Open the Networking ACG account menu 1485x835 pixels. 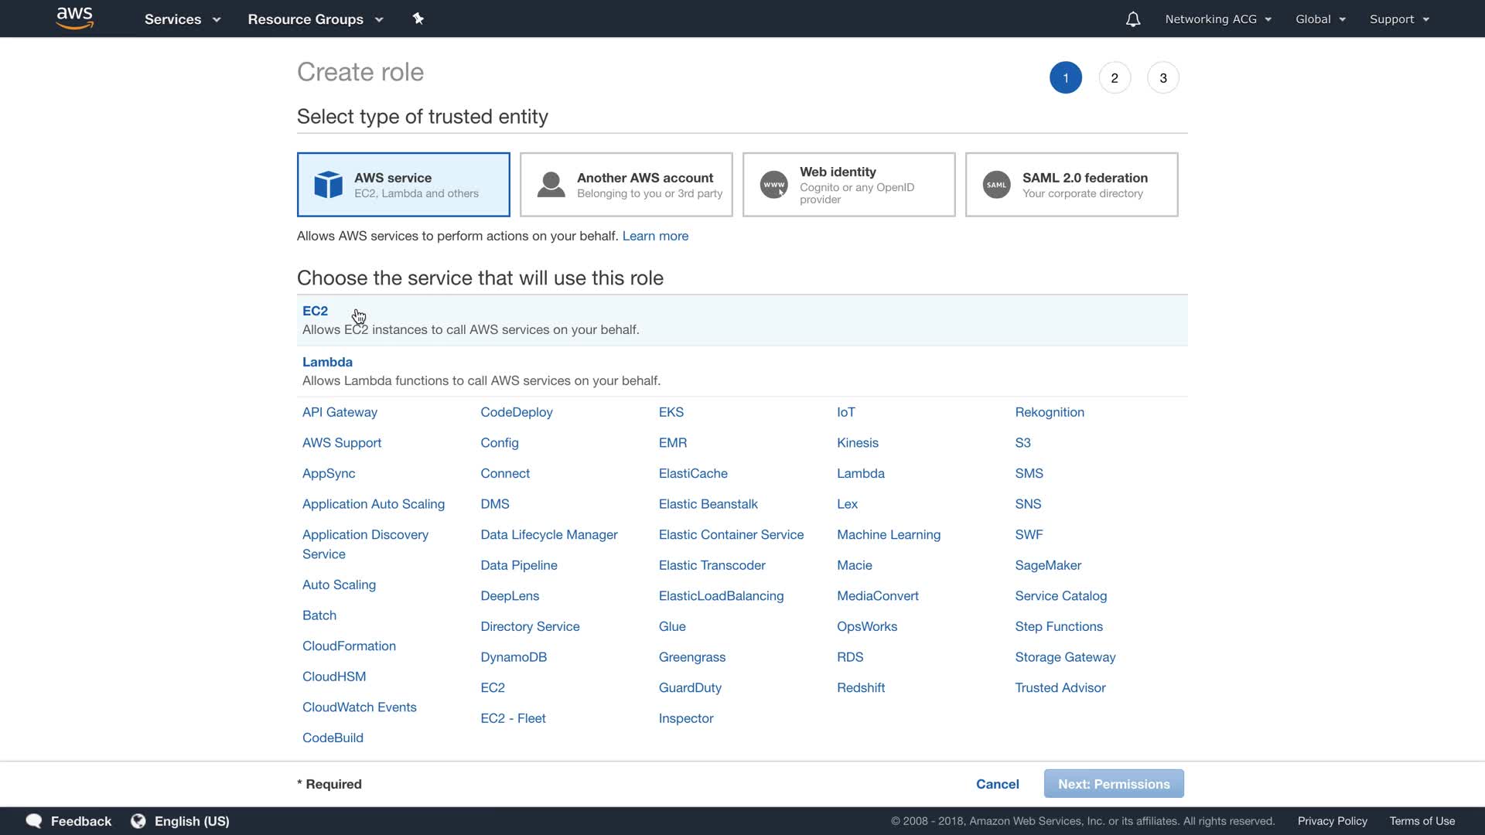1217,19
